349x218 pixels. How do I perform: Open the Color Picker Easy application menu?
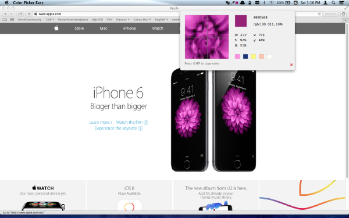point(29,3)
